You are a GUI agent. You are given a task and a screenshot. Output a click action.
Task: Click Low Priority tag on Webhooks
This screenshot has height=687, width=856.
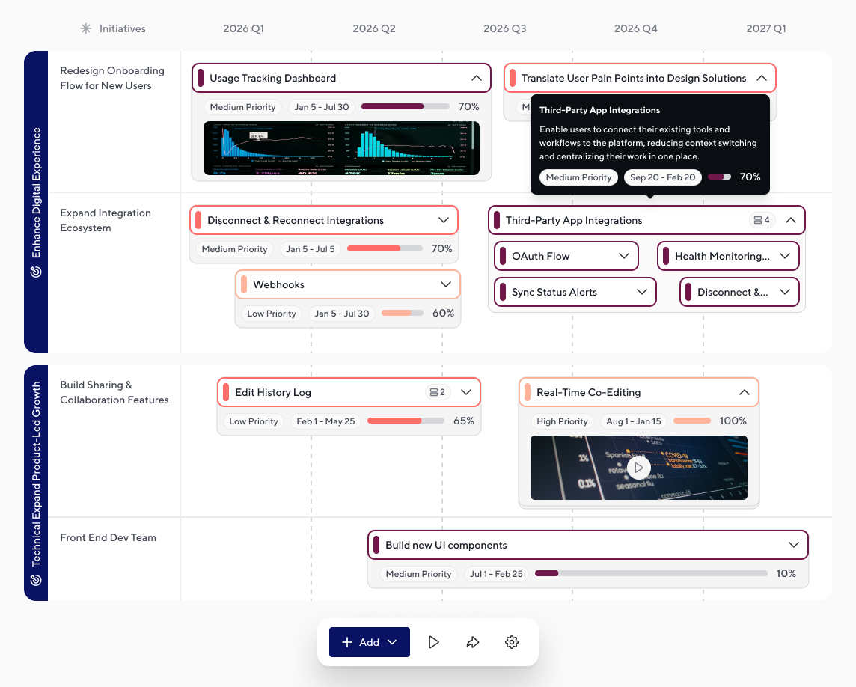click(272, 314)
